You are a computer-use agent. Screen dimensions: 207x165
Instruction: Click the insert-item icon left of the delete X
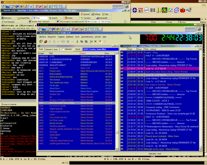91,42
